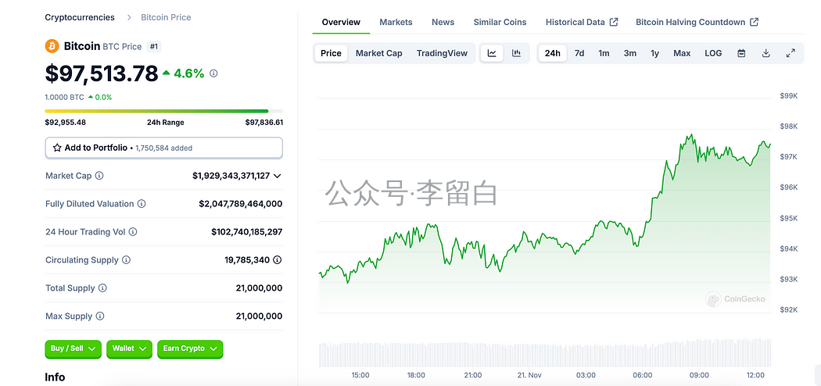Open the Similar Coins tab

pos(500,22)
